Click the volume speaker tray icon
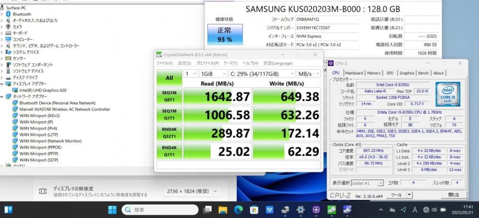Screen dimensions: 479x218 click(434, 210)
